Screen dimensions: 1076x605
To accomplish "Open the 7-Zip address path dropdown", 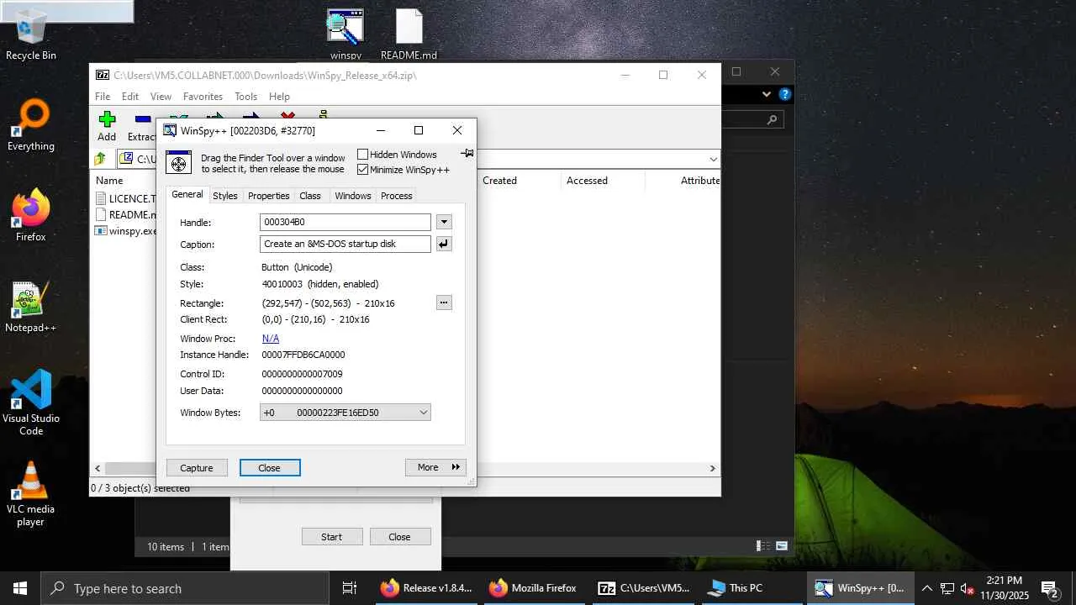I will (x=713, y=159).
